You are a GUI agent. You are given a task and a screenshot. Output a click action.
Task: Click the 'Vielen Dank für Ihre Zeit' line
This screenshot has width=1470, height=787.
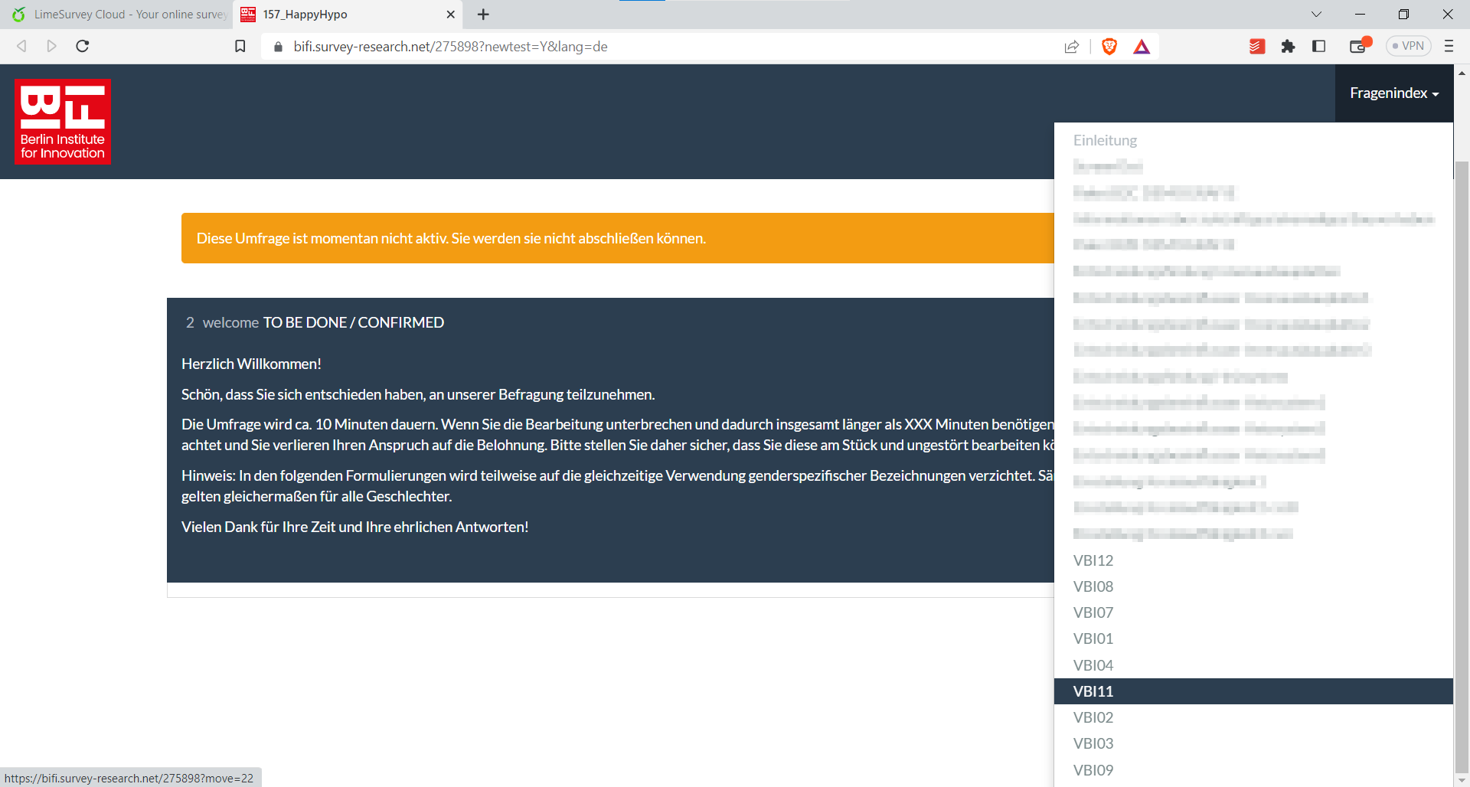(x=355, y=527)
